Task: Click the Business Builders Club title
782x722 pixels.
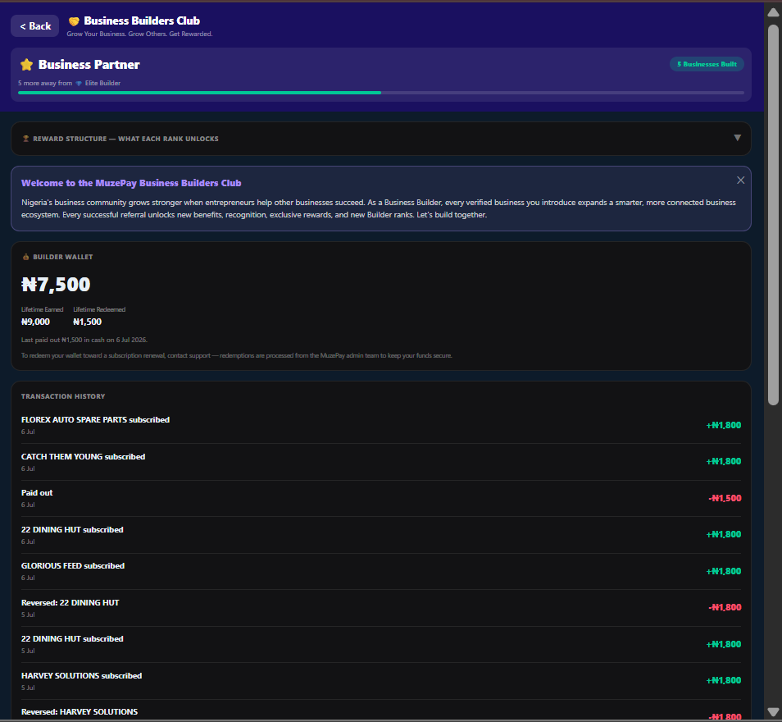Action: pyautogui.click(x=142, y=21)
